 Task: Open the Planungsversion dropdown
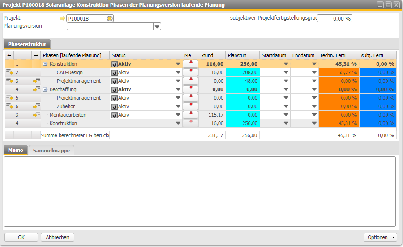click(x=157, y=27)
